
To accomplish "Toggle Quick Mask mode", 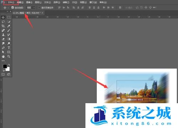I will coord(3,74).
